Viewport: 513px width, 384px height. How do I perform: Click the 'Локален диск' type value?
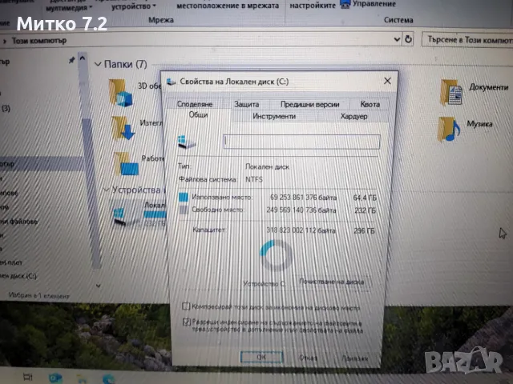point(267,167)
